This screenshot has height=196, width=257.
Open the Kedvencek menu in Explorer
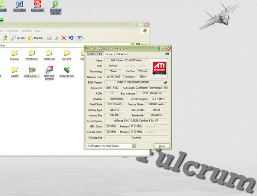click(x=12, y=31)
